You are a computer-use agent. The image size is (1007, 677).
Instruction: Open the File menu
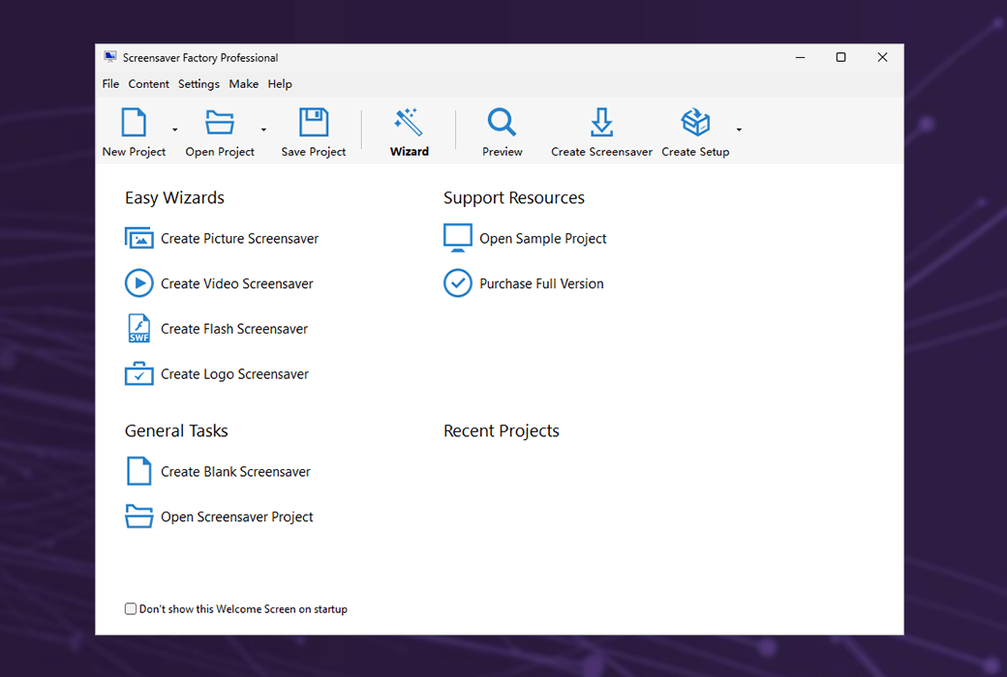tap(110, 84)
